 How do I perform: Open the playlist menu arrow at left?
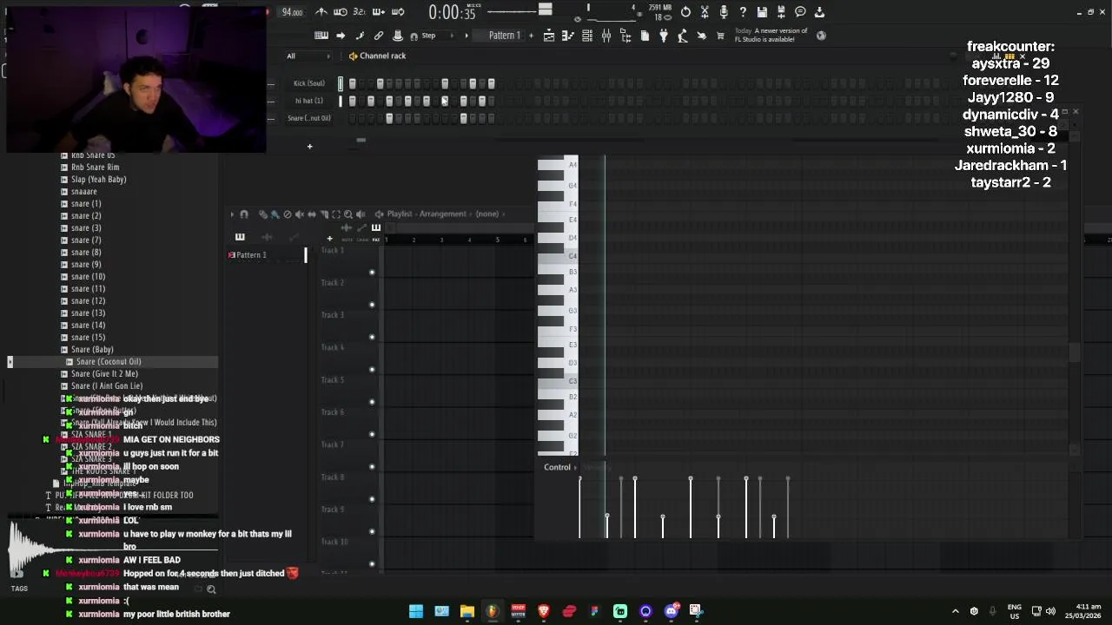(x=232, y=214)
